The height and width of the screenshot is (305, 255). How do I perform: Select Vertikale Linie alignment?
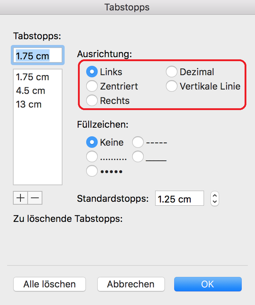(x=172, y=86)
